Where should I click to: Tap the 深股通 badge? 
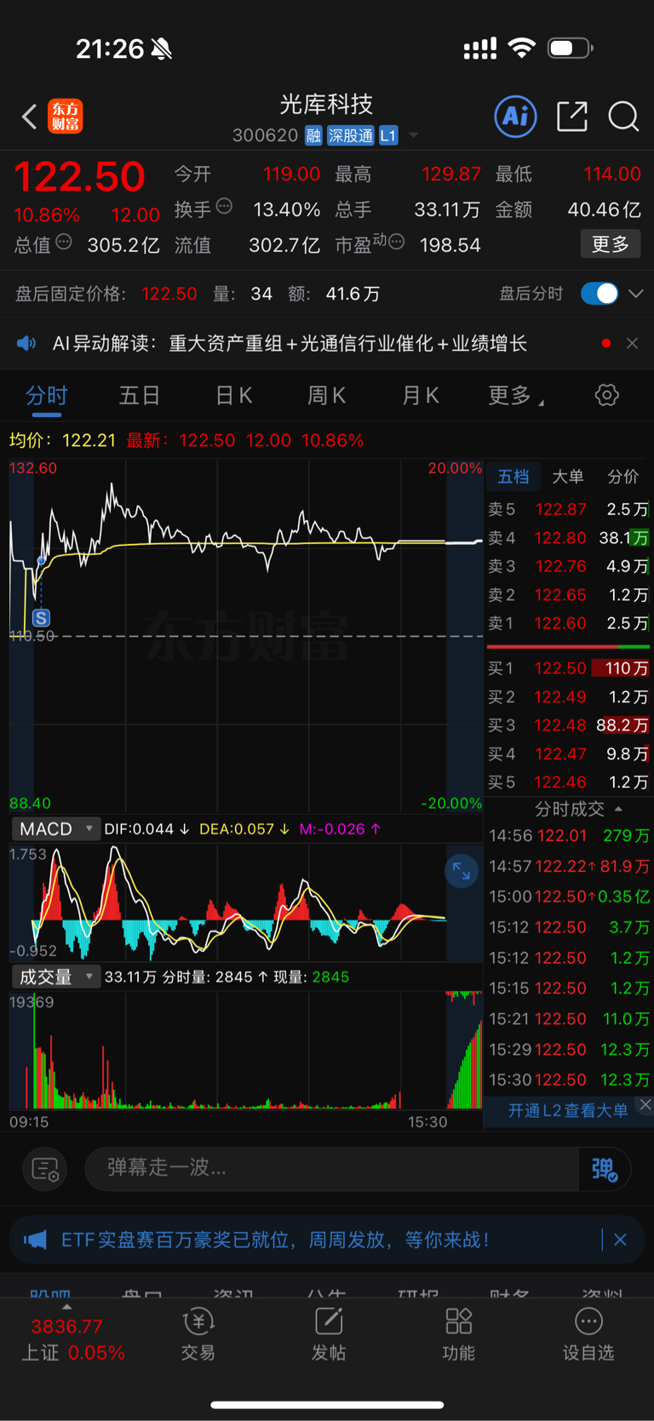point(351,135)
